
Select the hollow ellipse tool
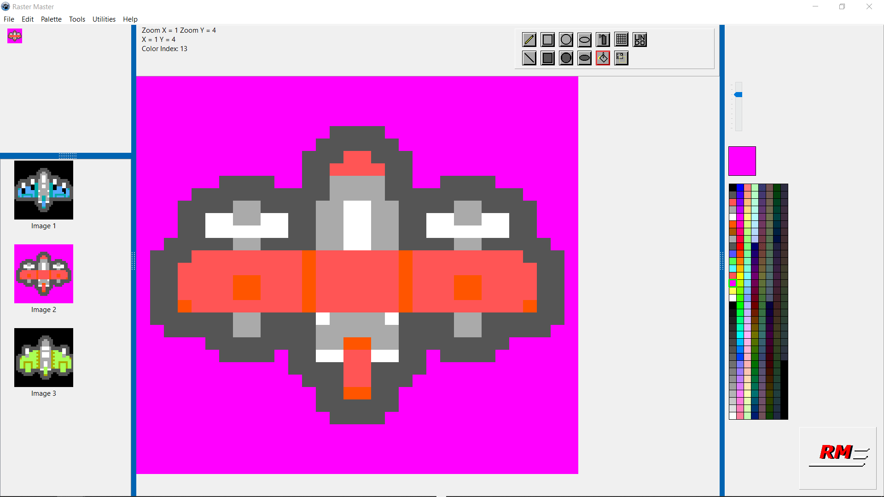coord(584,40)
